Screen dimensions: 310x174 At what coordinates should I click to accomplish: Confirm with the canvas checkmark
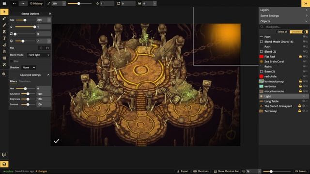56,141
